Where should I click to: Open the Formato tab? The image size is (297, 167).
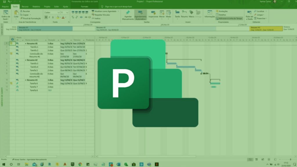(x=84, y=7)
